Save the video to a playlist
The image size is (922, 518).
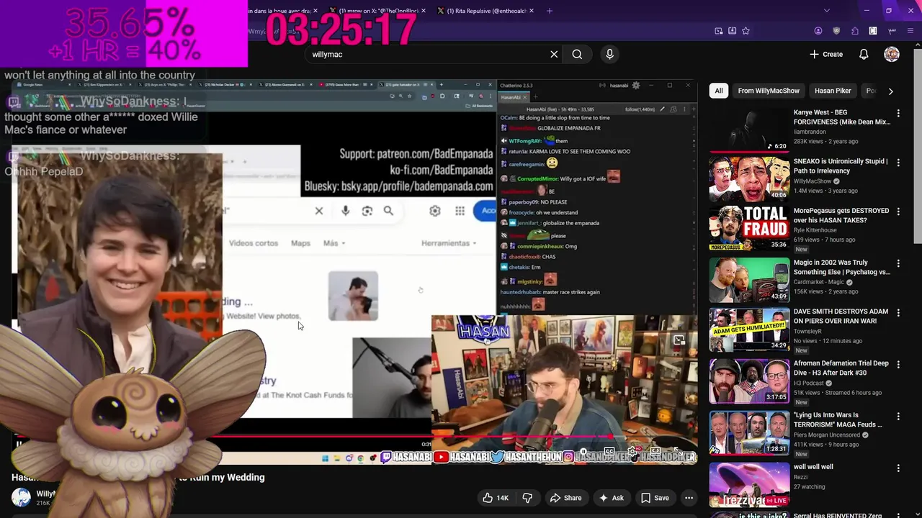click(655, 498)
